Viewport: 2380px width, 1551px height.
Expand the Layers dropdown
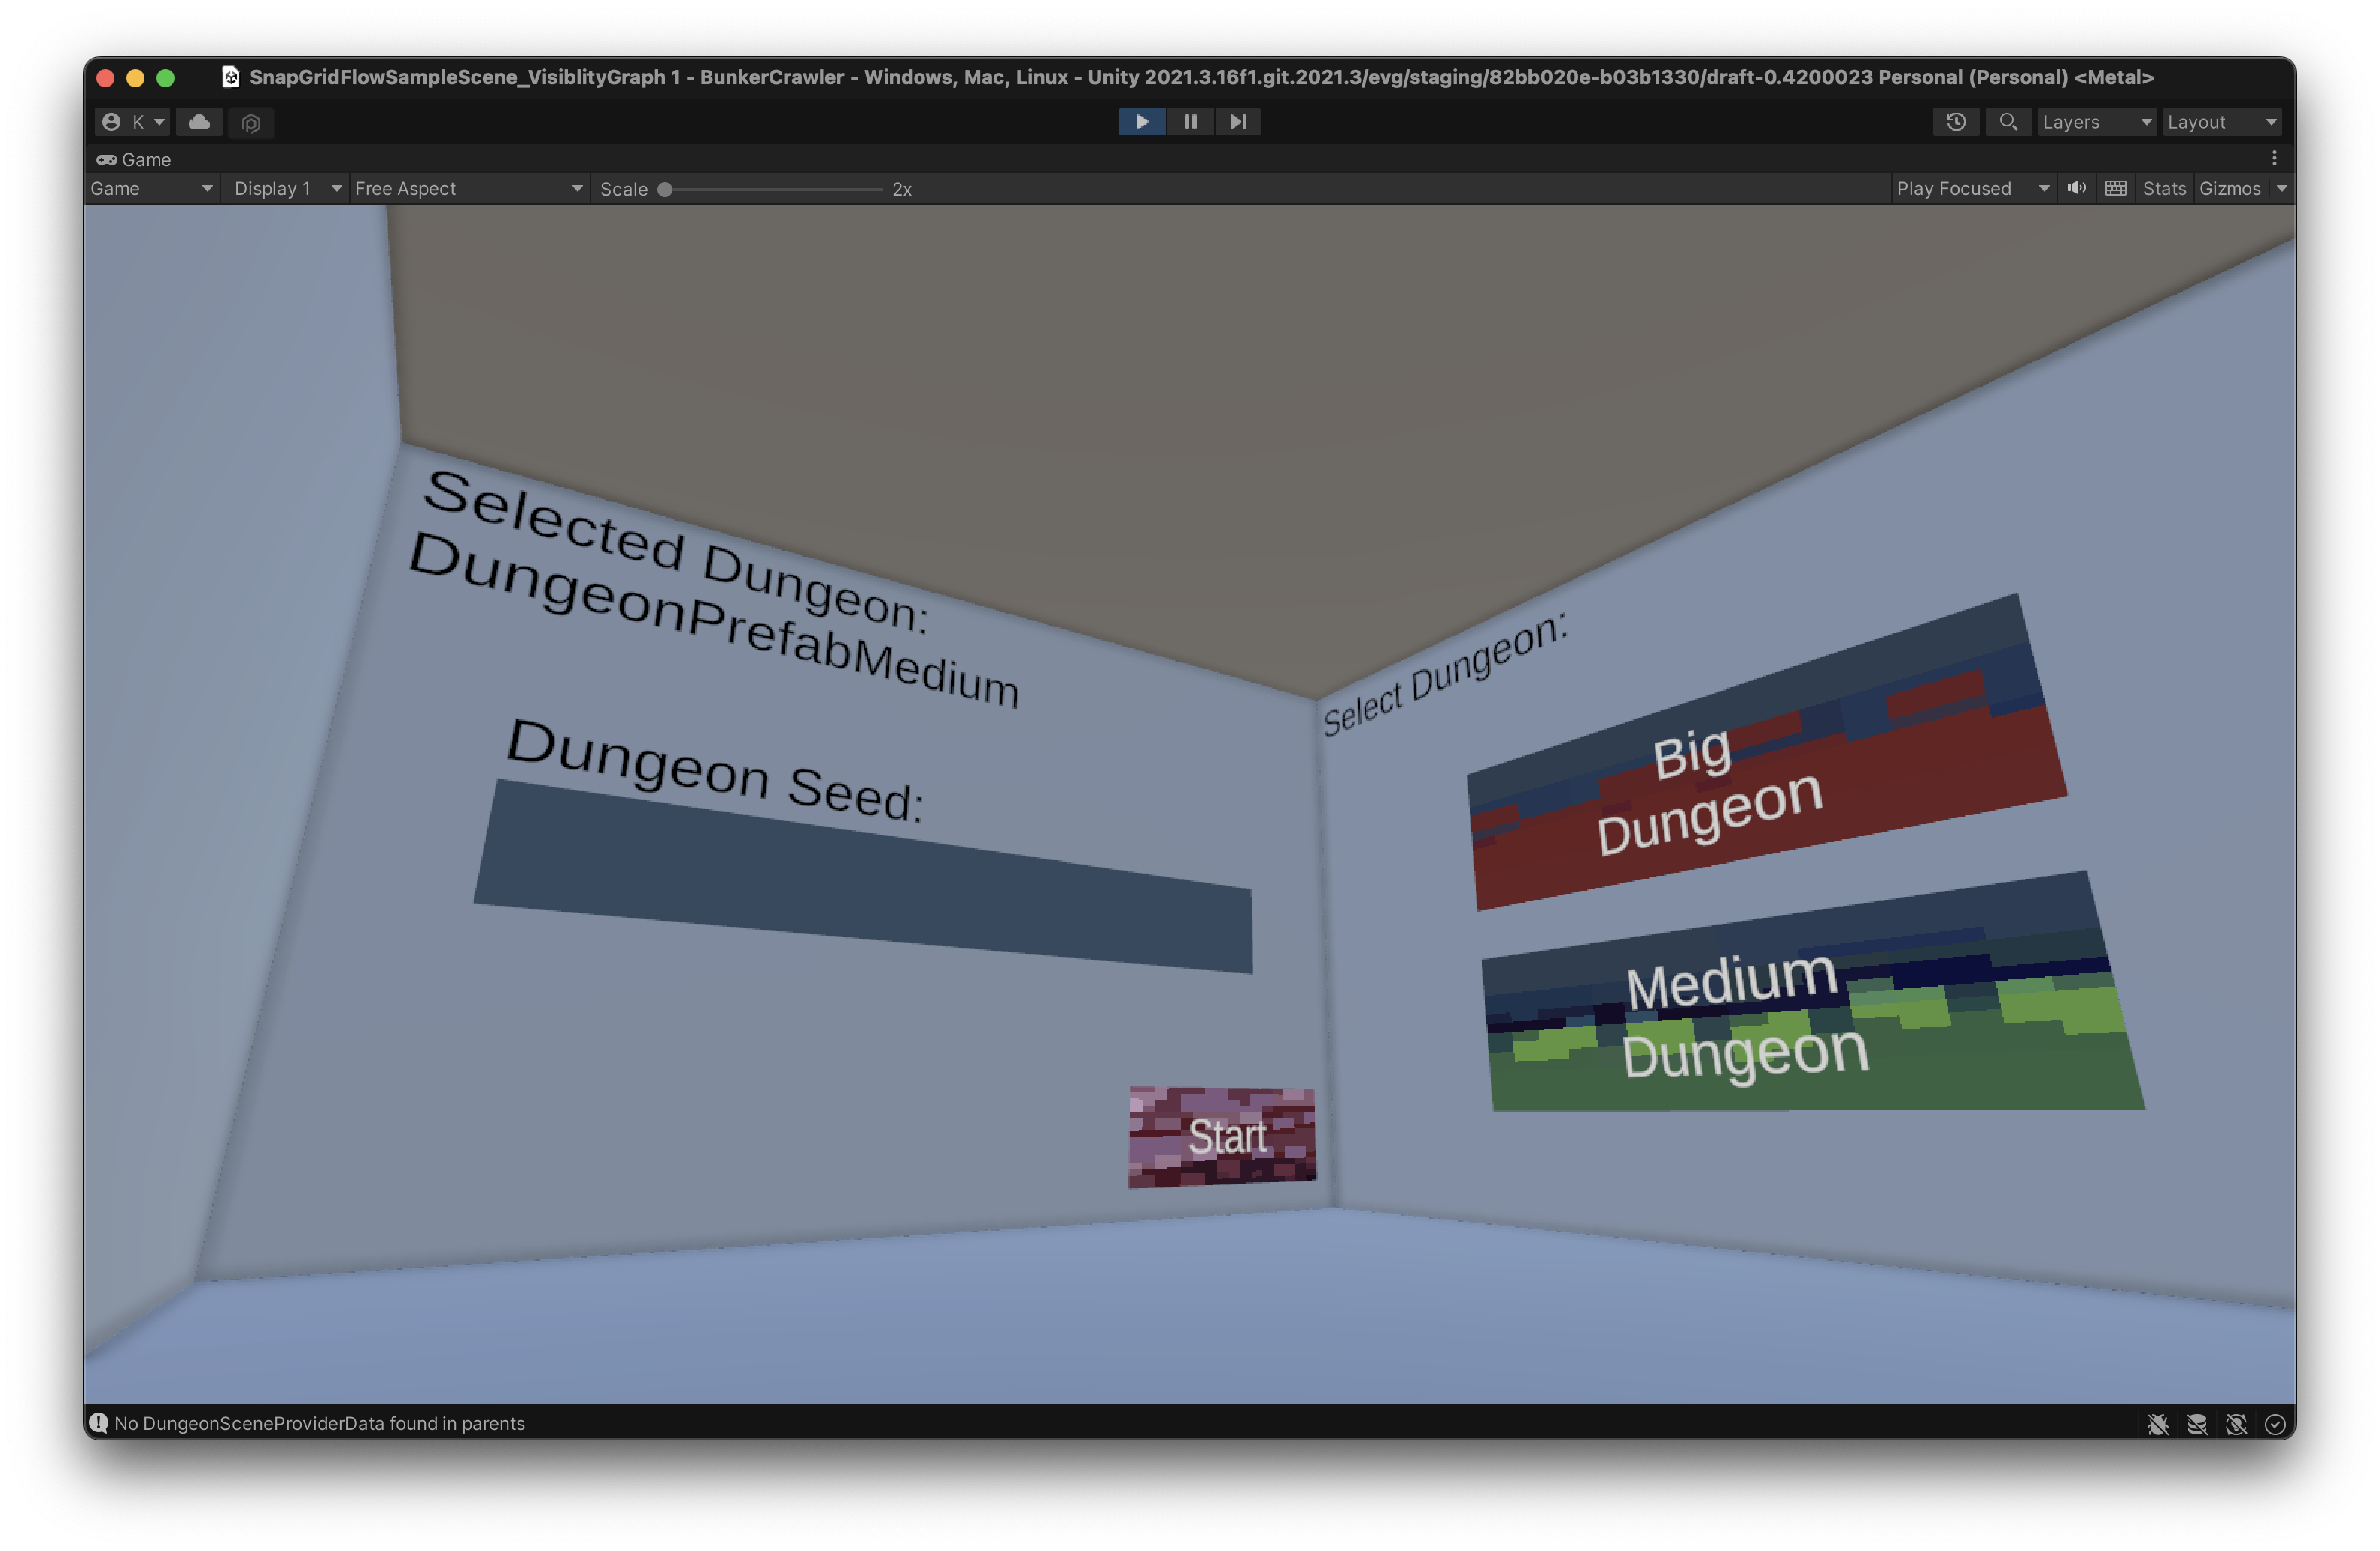2097,121
